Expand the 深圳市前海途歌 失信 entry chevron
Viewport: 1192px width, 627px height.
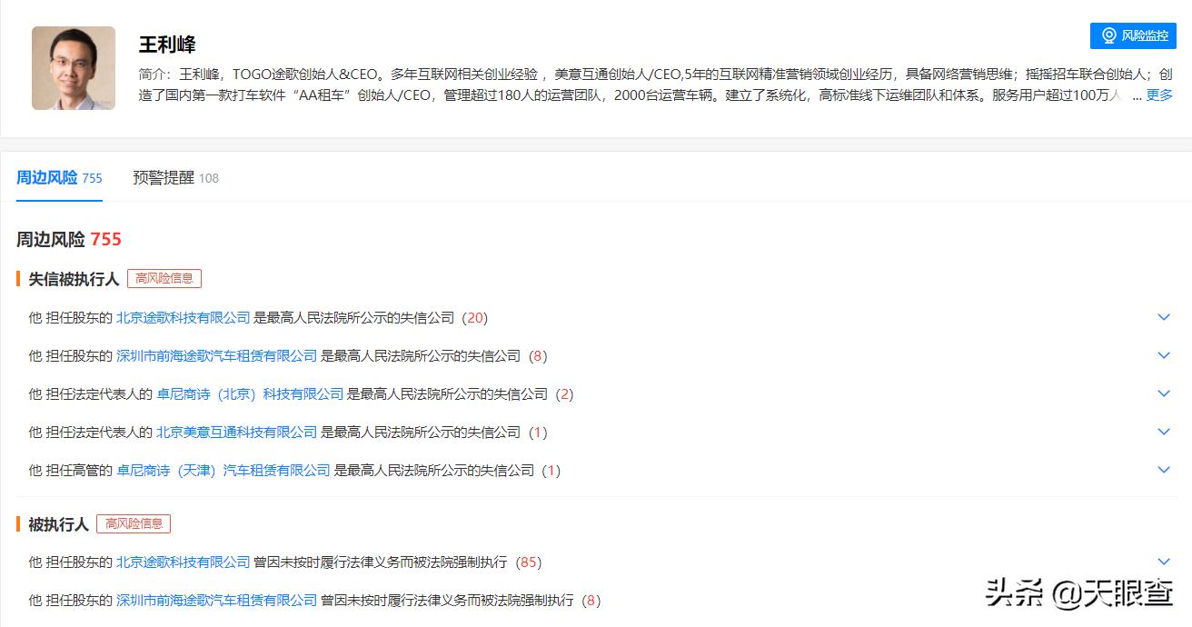click(1164, 355)
